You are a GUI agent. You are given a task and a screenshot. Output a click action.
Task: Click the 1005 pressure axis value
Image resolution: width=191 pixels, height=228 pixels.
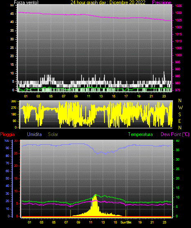178,48
